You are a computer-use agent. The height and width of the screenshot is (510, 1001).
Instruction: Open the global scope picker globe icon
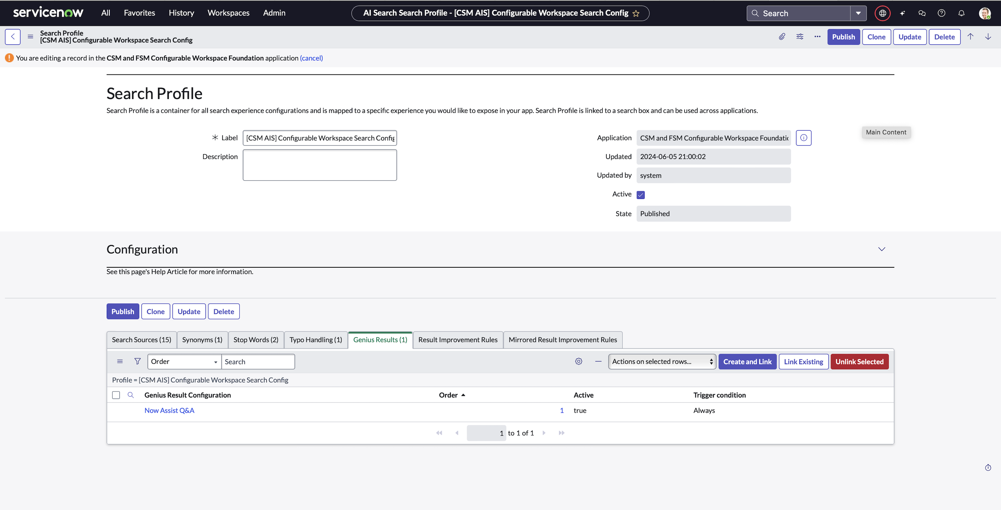click(x=883, y=13)
